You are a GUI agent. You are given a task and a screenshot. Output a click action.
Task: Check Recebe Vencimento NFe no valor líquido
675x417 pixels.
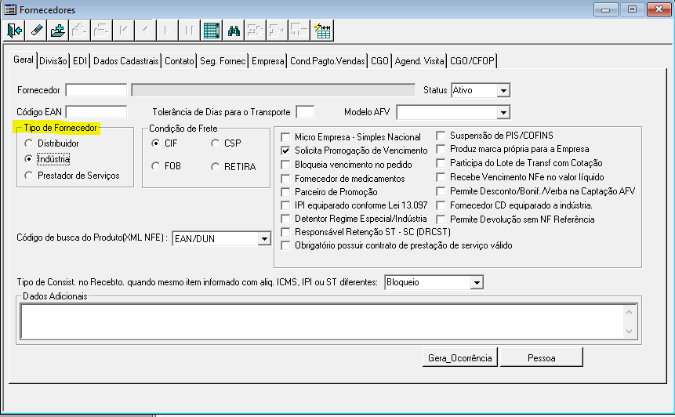click(x=441, y=177)
